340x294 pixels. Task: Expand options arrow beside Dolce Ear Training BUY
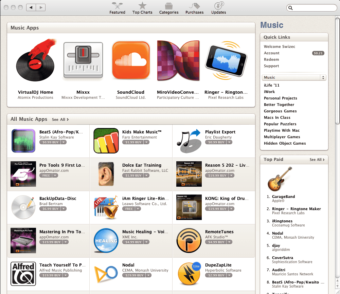pyautogui.click(x=146, y=176)
